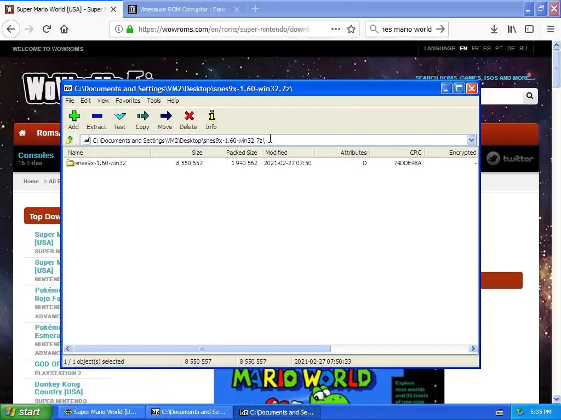
Task: Close the Super Mario World tab
Action: [113, 9]
